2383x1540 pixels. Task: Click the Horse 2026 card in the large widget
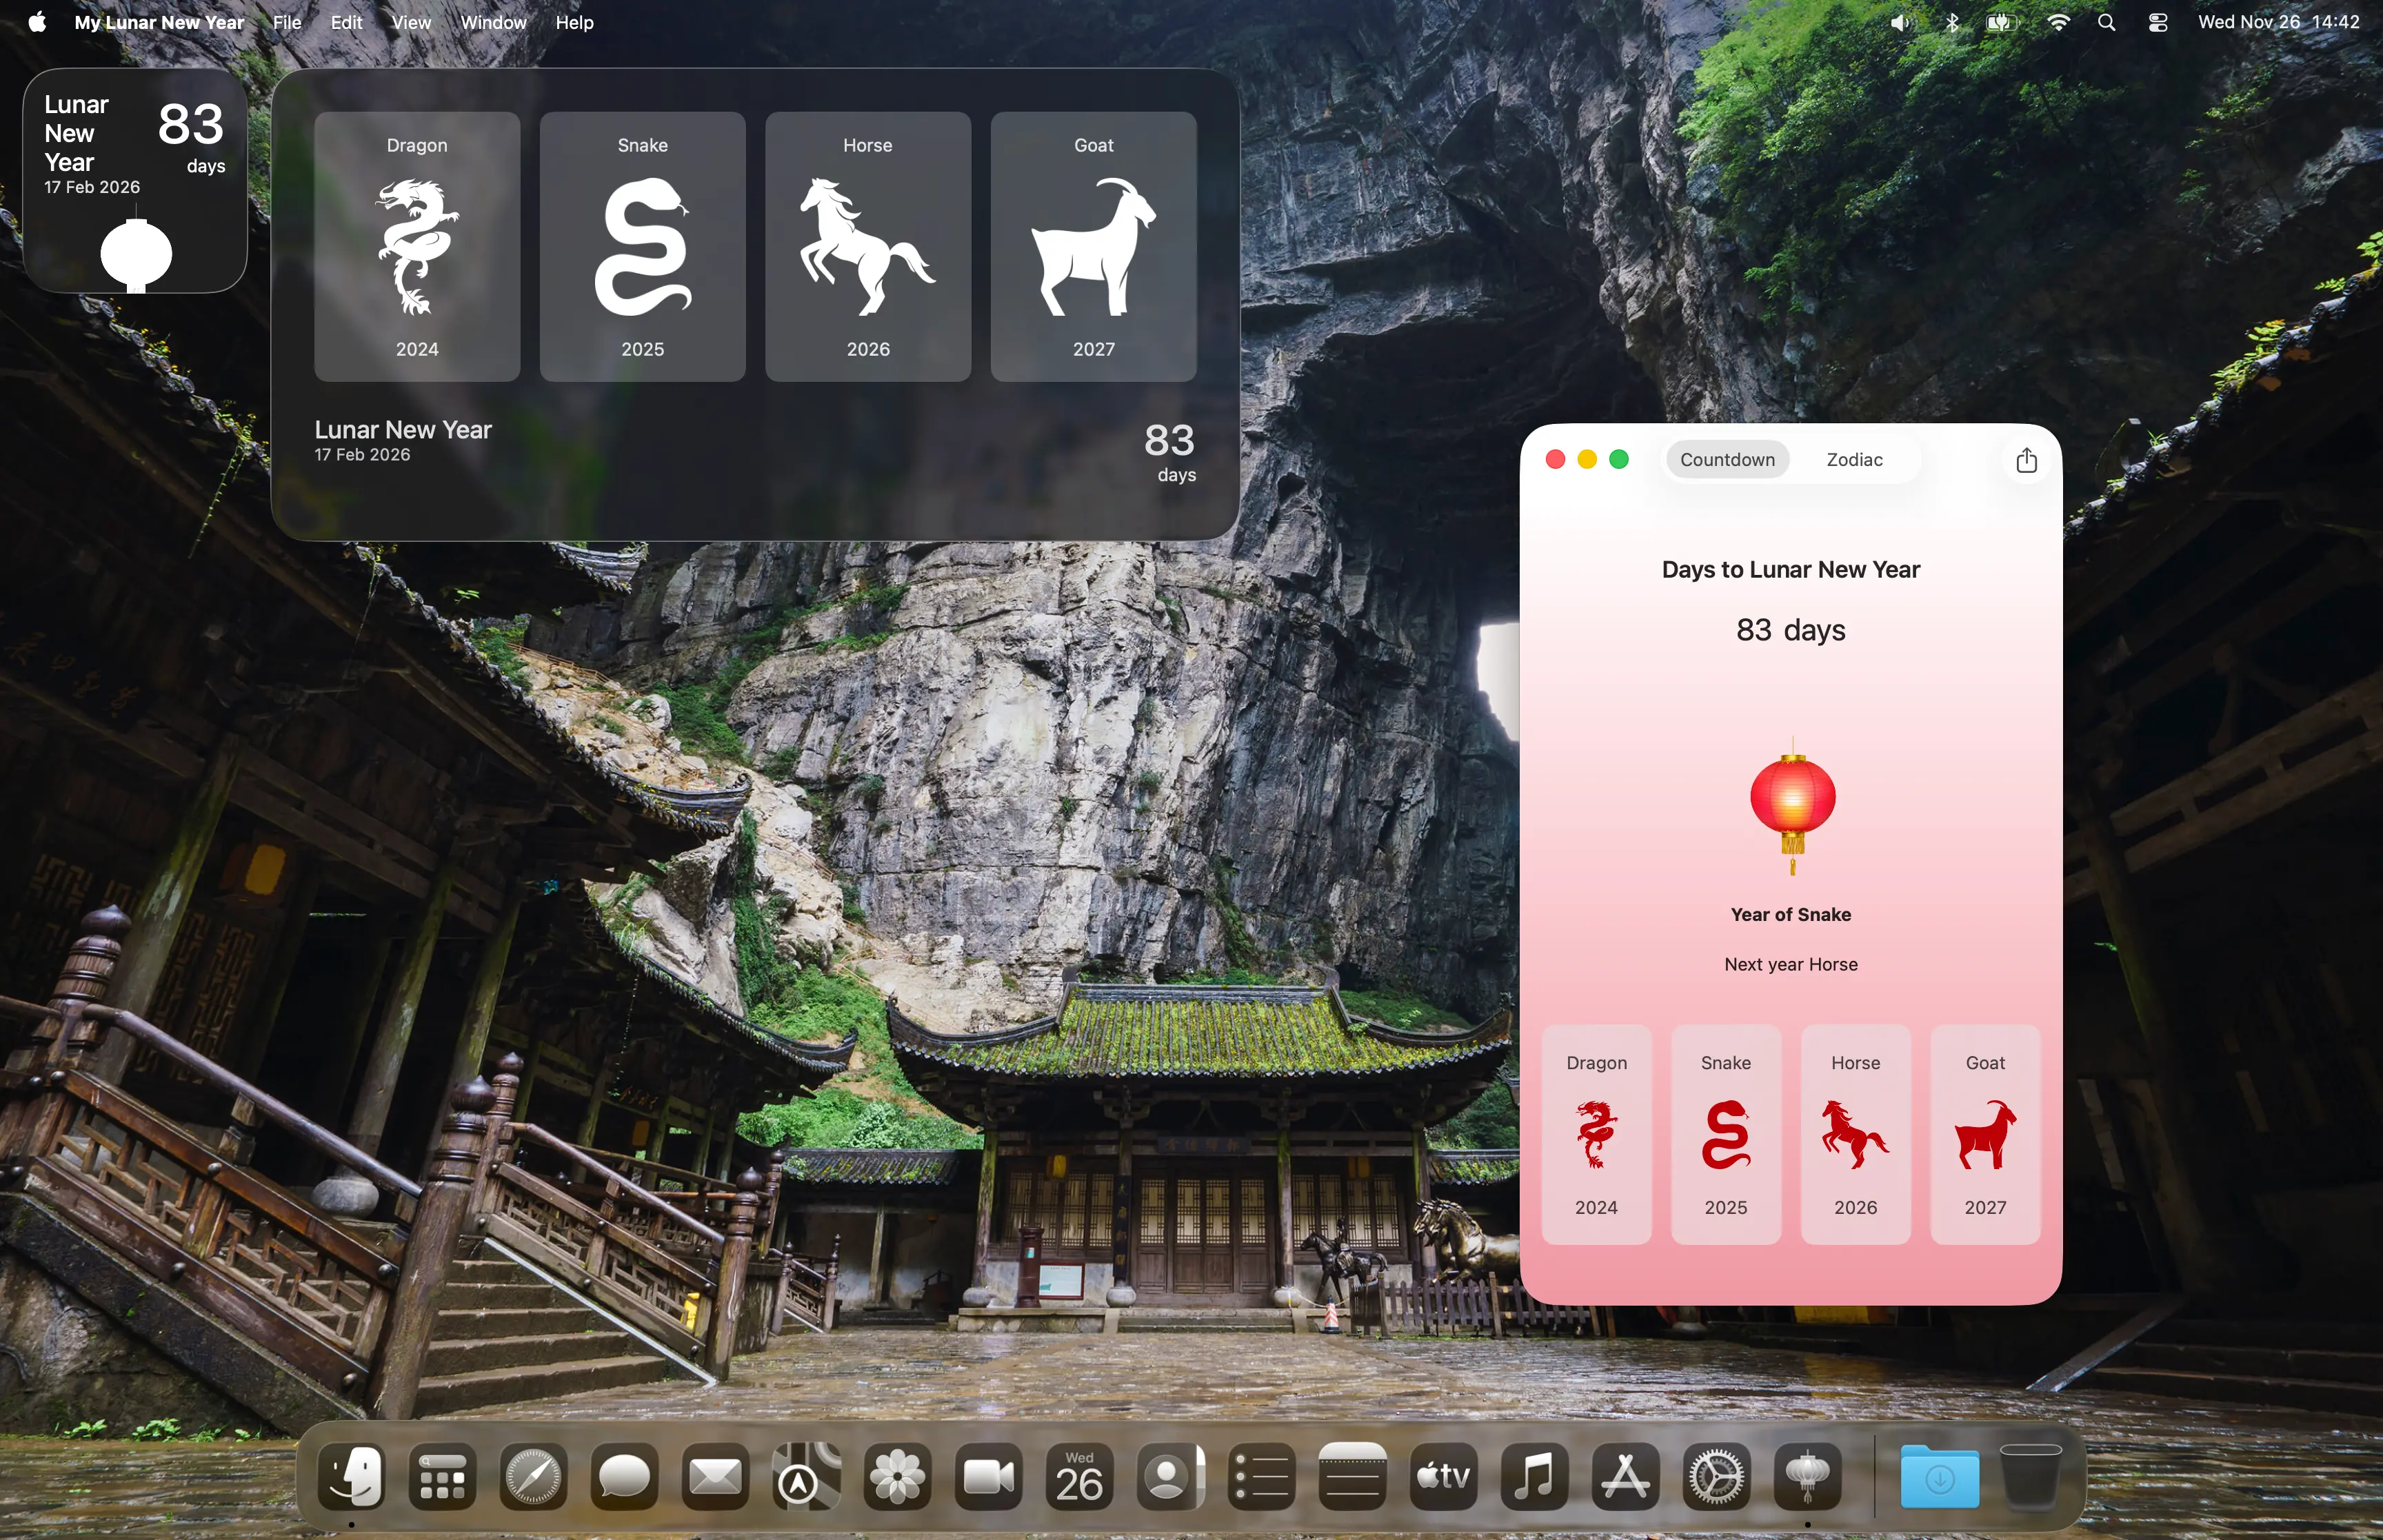[868, 247]
